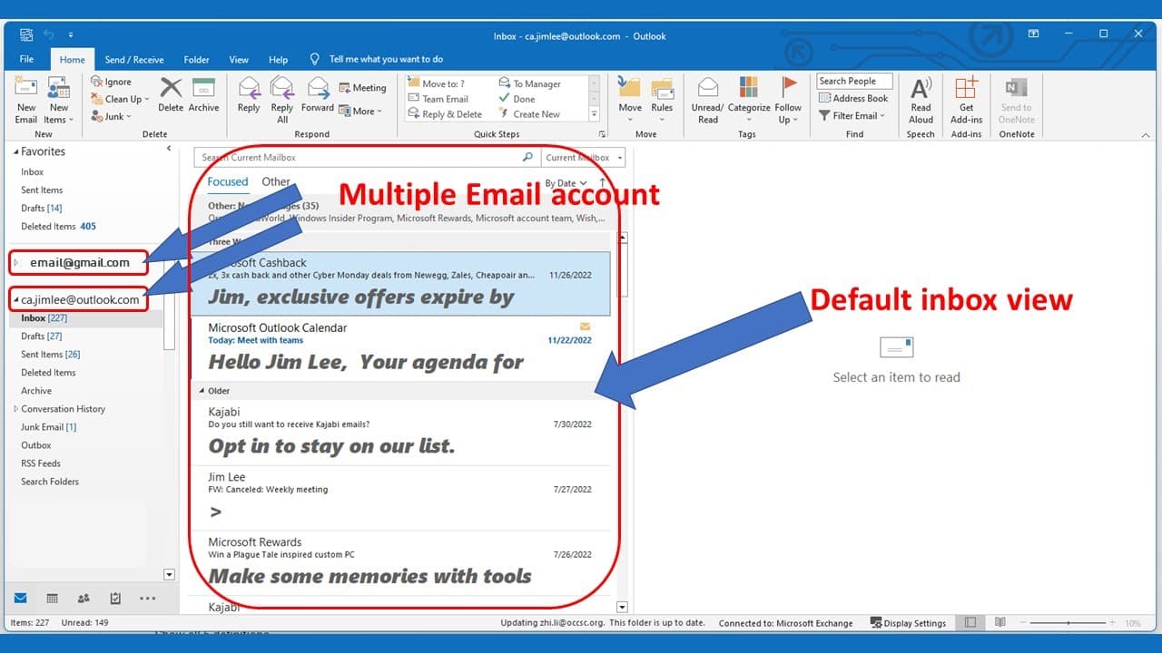Open Calendar from the navigation bar
Image resolution: width=1162 pixels, height=653 pixels.
(52, 599)
